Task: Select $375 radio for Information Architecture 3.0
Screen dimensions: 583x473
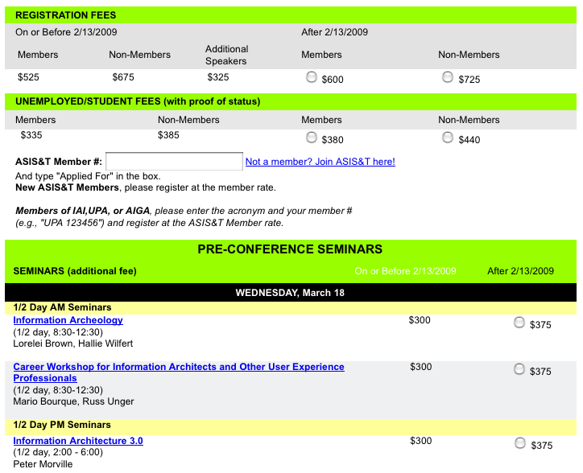Action: pos(519,443)
